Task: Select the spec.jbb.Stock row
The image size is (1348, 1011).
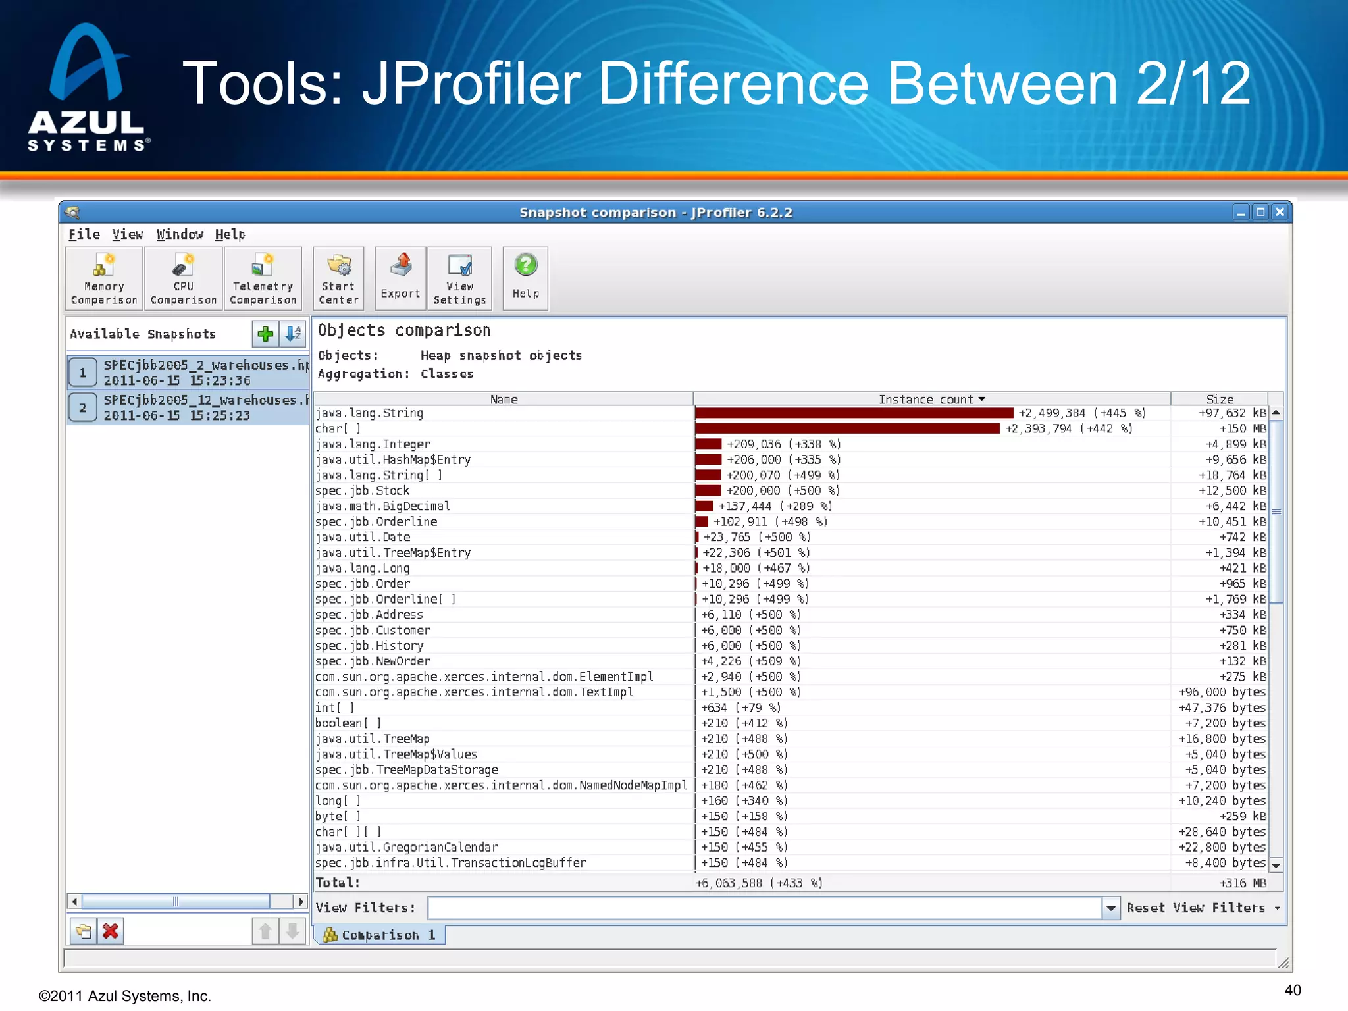Action: point(791,490)
